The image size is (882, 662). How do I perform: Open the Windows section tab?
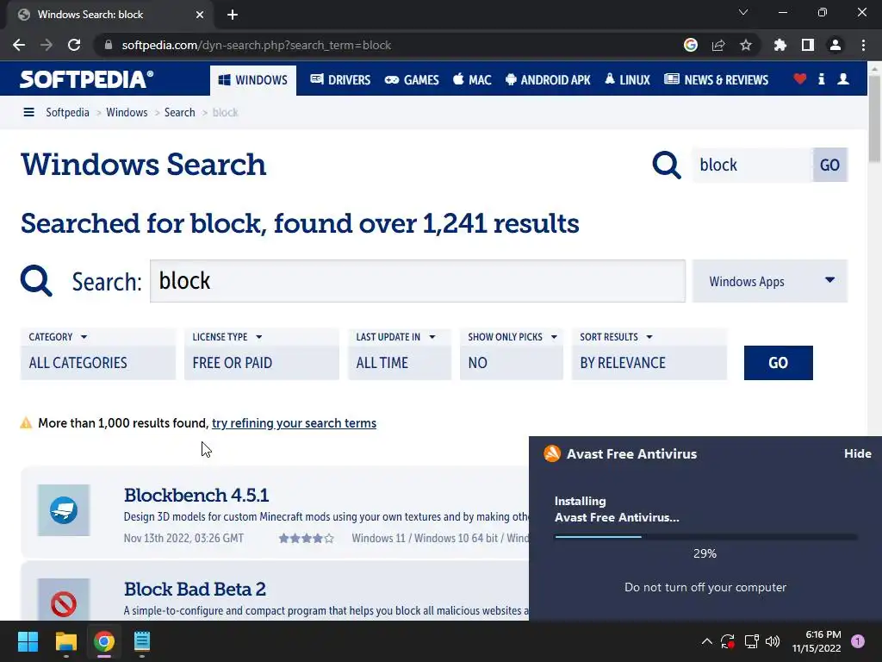253,80
